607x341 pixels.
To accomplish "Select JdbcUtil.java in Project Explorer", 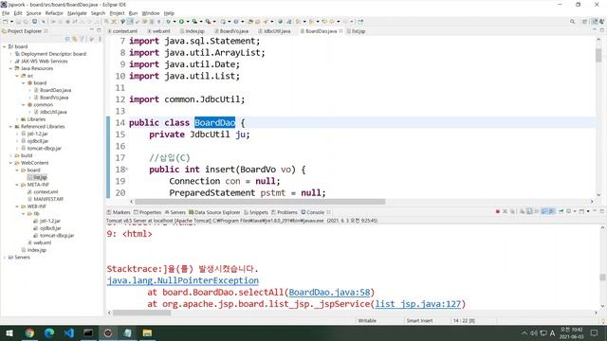I will click(x=53, y=112).
